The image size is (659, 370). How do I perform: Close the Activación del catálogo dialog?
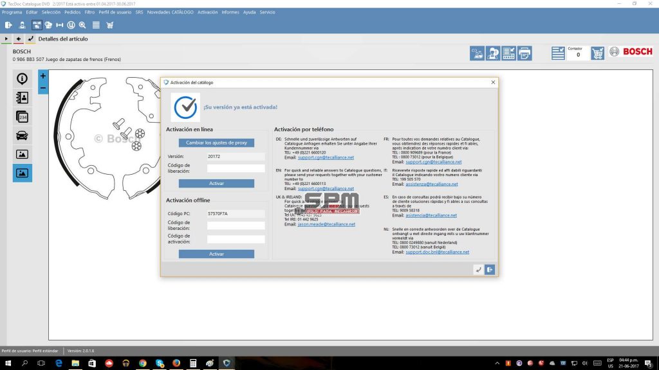pos(493,82)
